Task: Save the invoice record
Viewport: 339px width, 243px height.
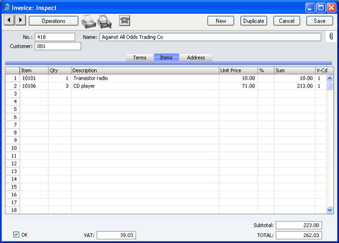Action: [319, 21]
